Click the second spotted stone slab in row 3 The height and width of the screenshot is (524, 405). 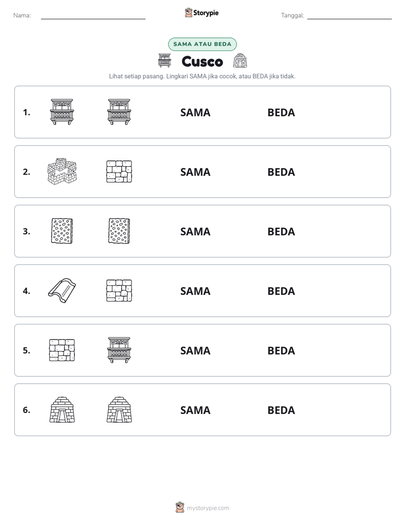(x=119, y=231)
